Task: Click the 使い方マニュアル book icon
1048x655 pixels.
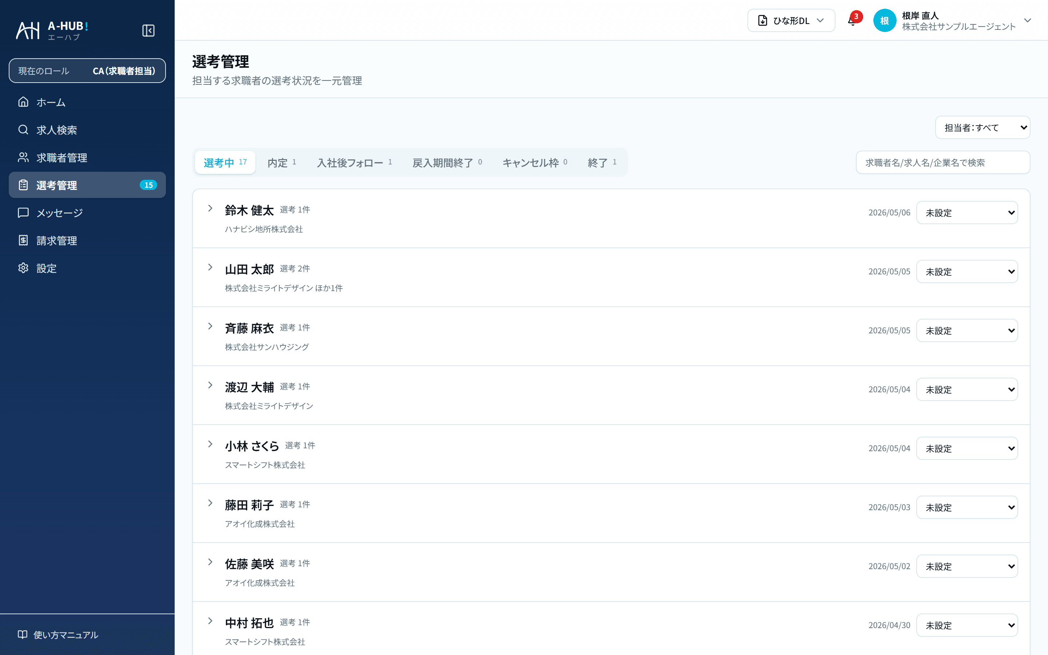Action: click(23, 635)
